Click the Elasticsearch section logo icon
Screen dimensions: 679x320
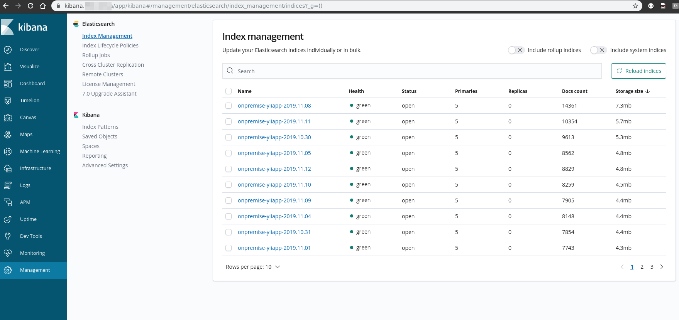(76, 24)
